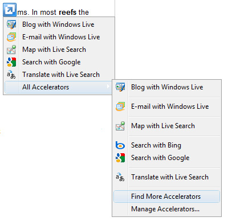Click Google icon in All Accelerators submenu
Screen dimensions: 228x221
click(x=120, y=158)
